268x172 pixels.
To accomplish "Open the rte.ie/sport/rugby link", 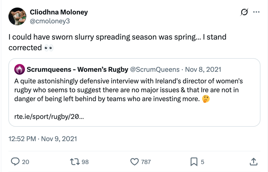I will (49, 117).
